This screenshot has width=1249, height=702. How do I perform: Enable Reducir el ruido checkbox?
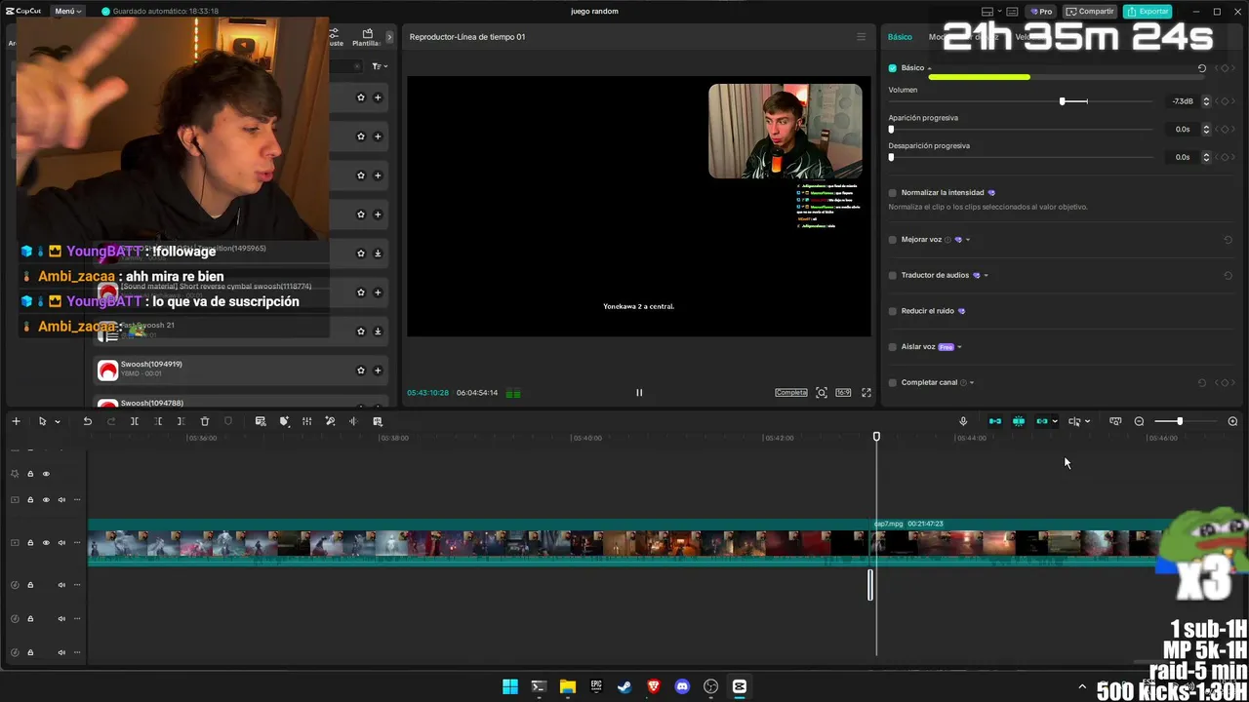[892, 311]
